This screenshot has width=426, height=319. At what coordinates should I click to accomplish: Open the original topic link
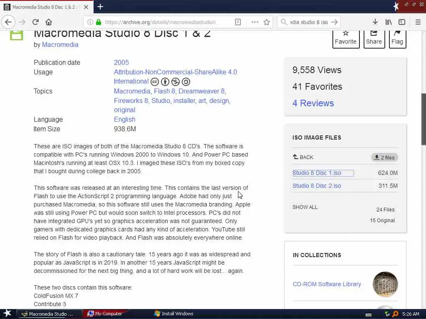[x=124, y=110]
